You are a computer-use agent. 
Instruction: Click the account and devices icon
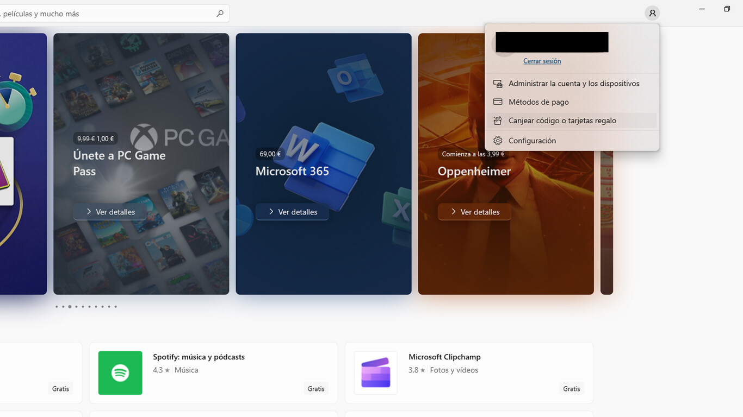[x=498, y=84]
